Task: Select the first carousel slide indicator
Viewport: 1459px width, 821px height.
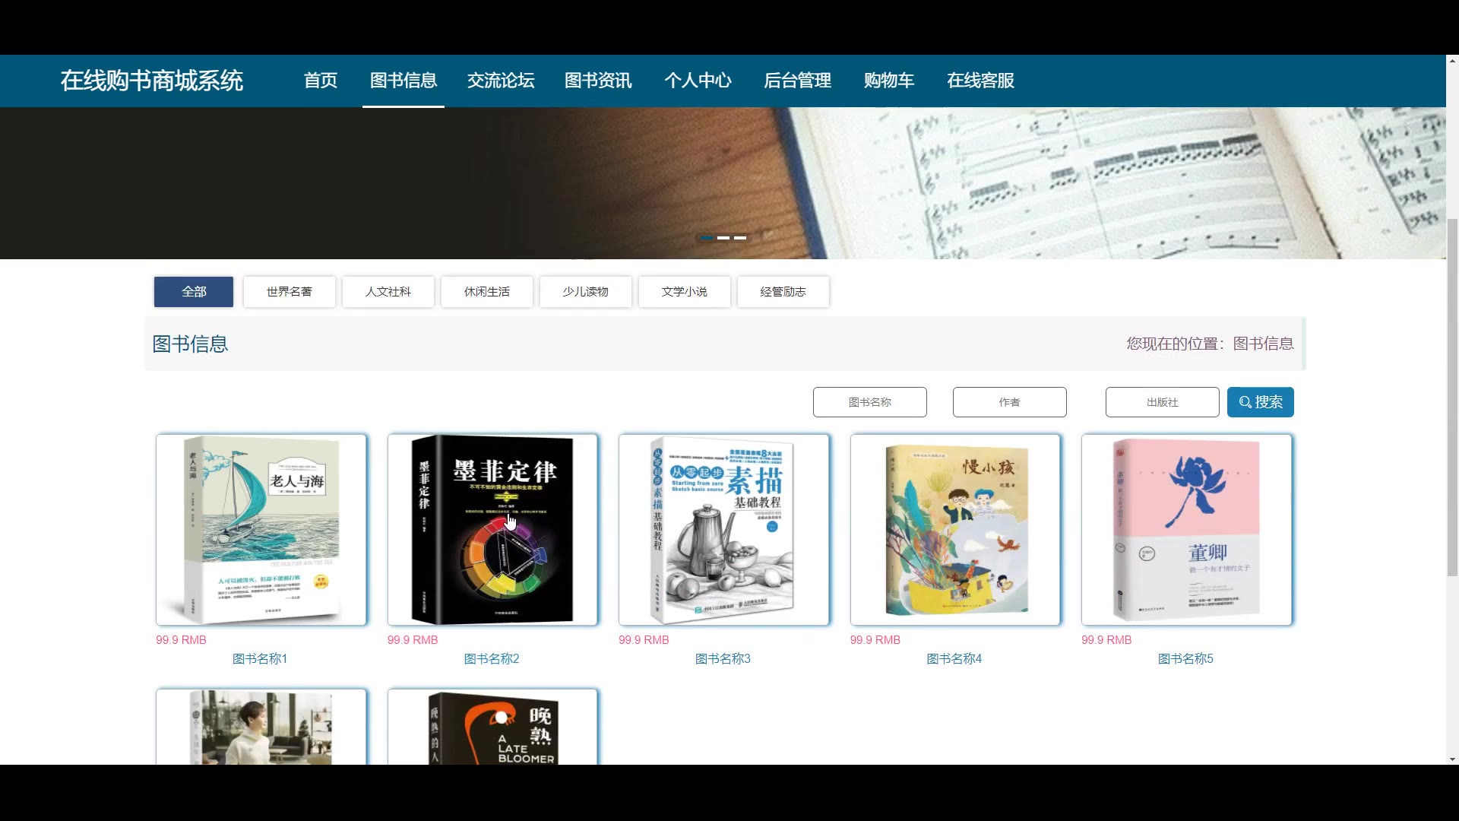Action: coord(707,238)
